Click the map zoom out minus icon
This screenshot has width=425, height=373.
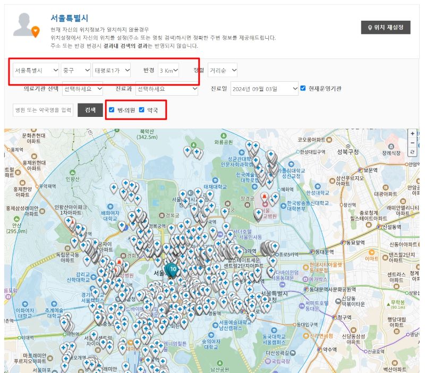pyautogui.click(x=412, y=143)
